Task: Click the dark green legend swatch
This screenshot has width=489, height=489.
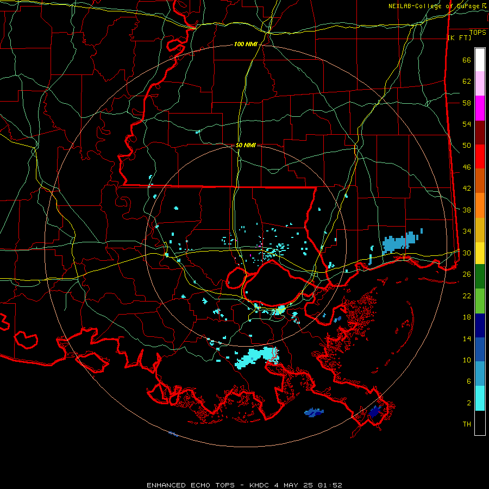Action: 480,277
